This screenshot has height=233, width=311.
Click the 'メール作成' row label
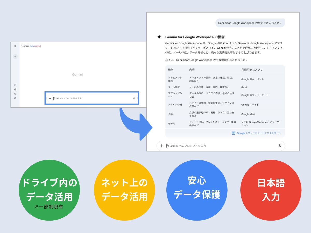coord(174,87)
